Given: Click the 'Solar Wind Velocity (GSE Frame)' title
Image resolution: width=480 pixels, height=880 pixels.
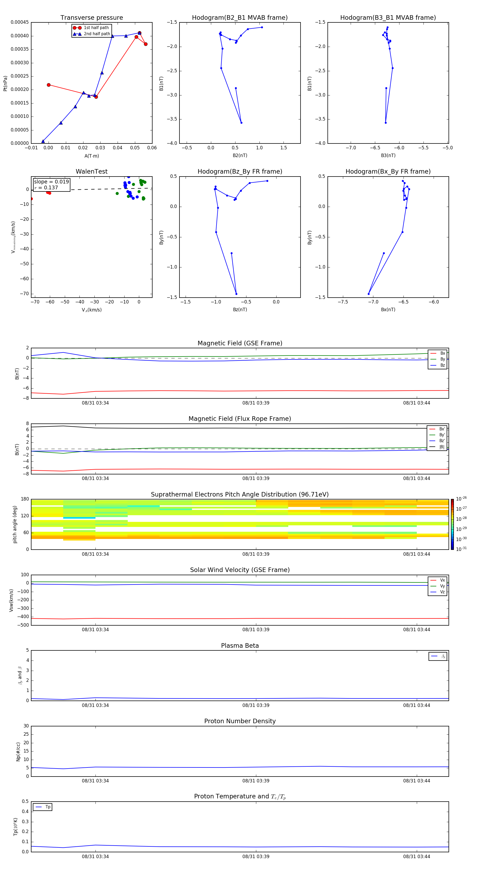Looking at the screenshot, I should pyautogui.click(x=240, y=570).
